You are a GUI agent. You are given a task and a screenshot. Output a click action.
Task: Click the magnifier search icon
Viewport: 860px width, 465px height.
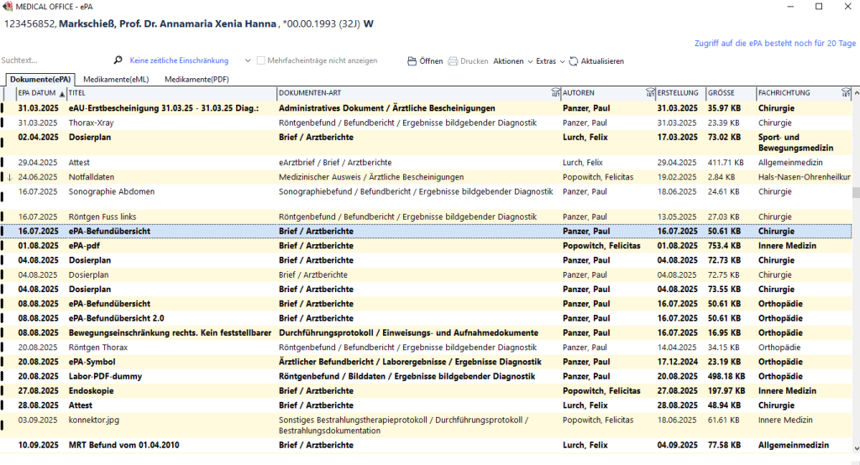118,61
